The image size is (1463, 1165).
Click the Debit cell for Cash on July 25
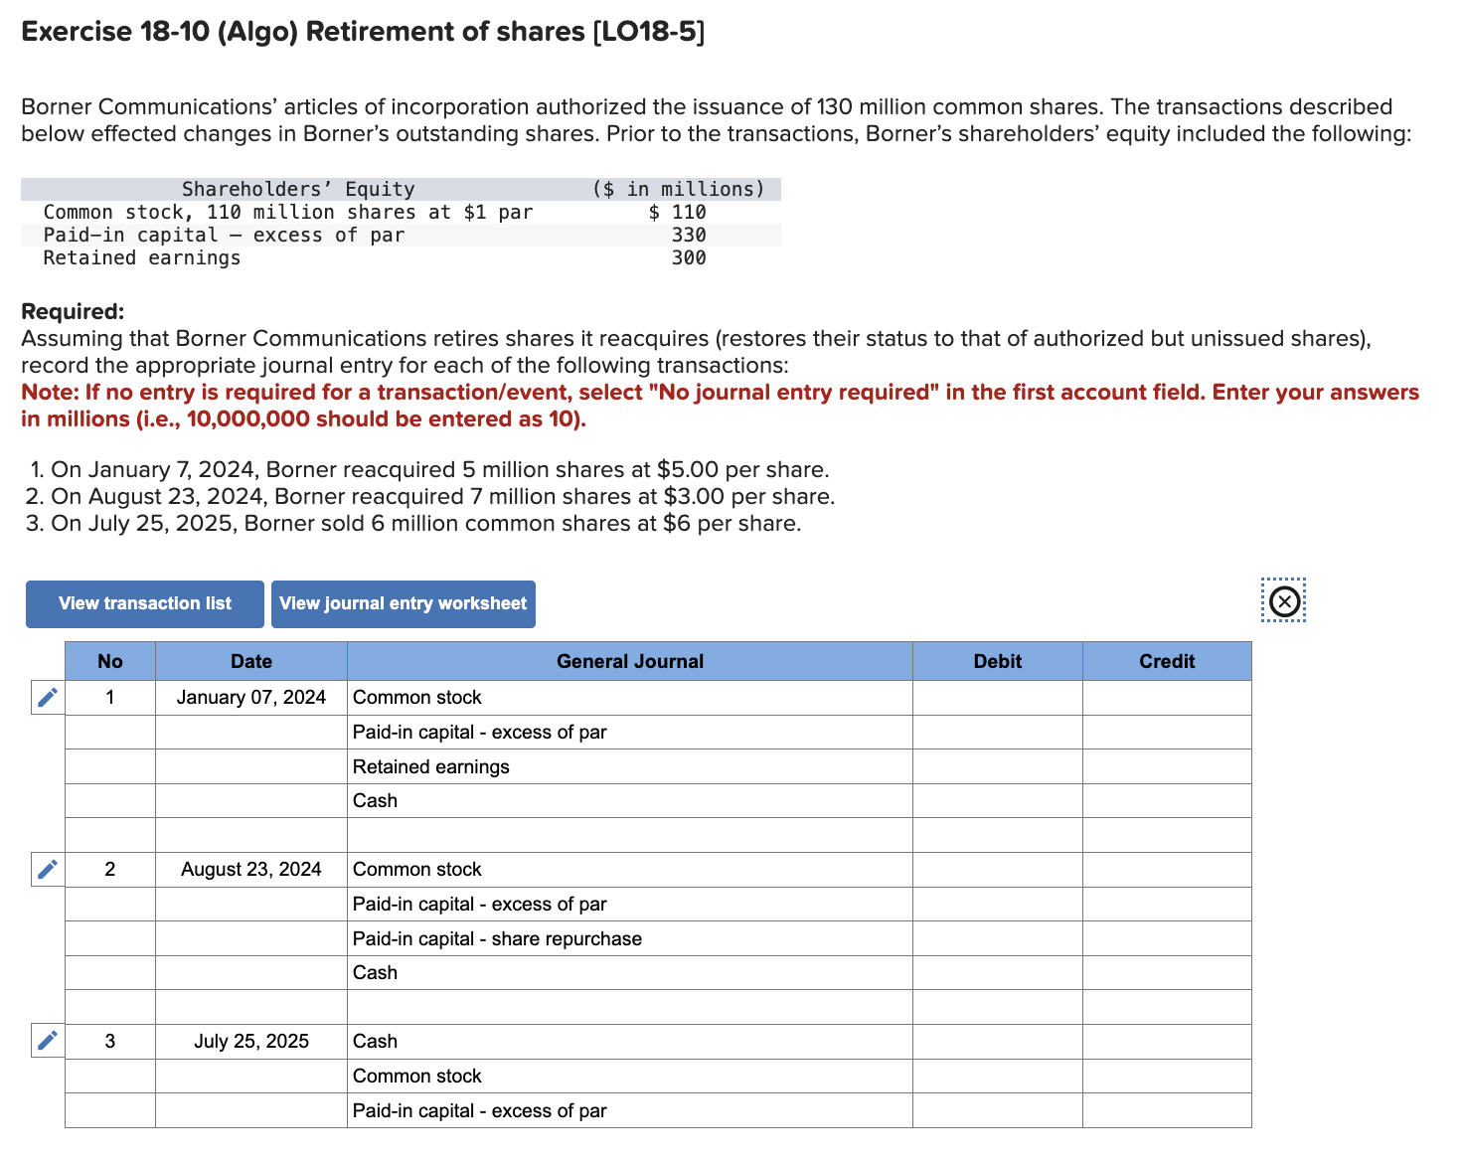tap(997, 1041)
